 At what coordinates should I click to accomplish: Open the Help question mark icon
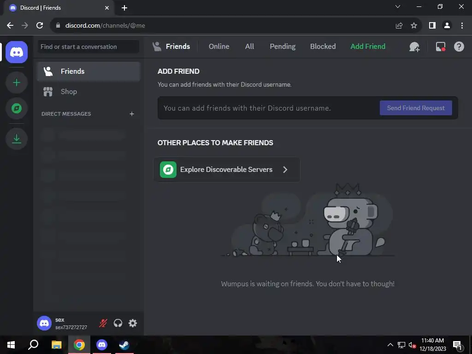coord(459,47)
